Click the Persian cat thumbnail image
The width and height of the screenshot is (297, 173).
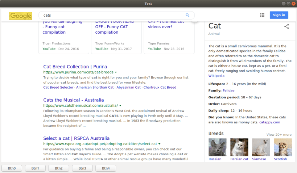click(239, 147)
